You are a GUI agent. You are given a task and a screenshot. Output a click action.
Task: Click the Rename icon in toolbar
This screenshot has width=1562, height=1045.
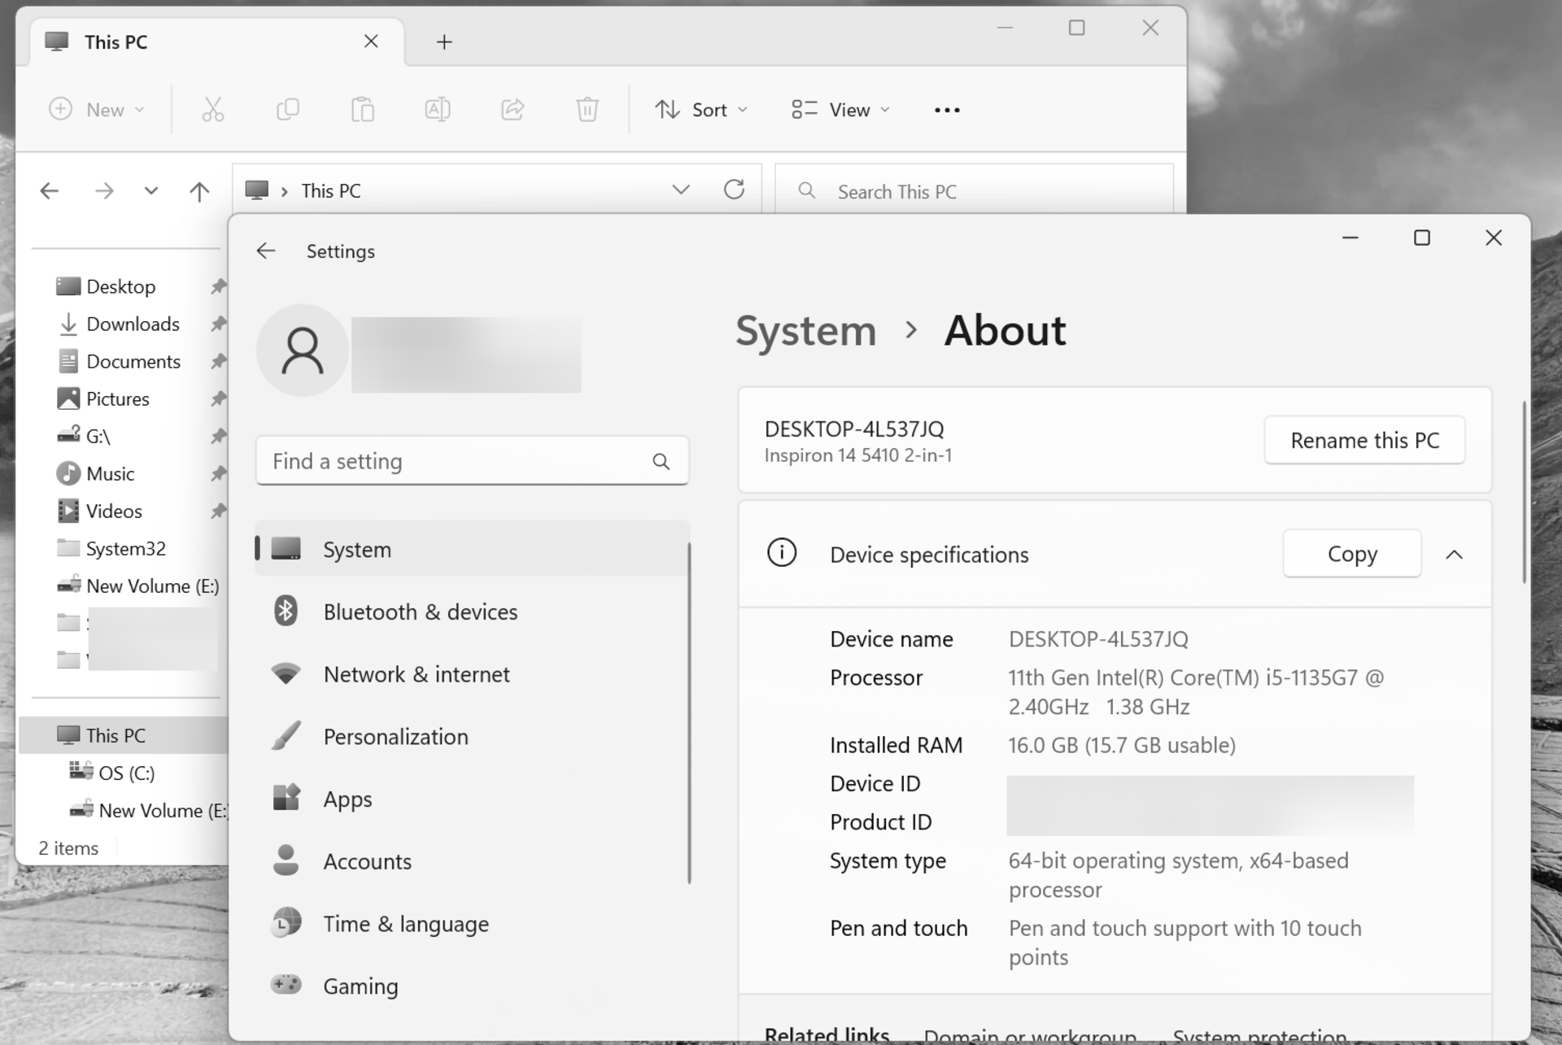(437, 110)
